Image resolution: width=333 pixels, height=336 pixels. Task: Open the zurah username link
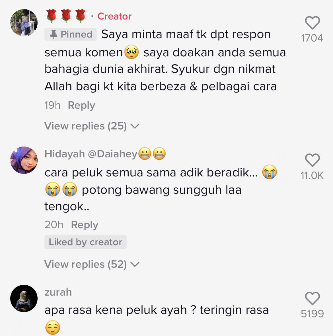58,292
